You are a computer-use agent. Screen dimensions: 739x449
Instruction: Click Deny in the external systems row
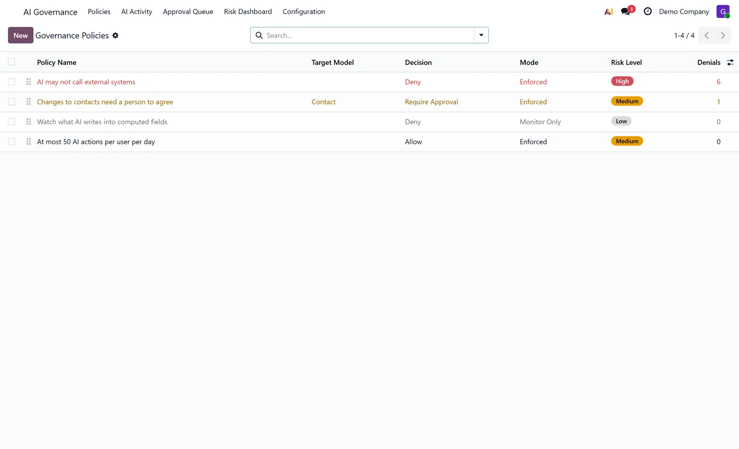tap(413, 82)
